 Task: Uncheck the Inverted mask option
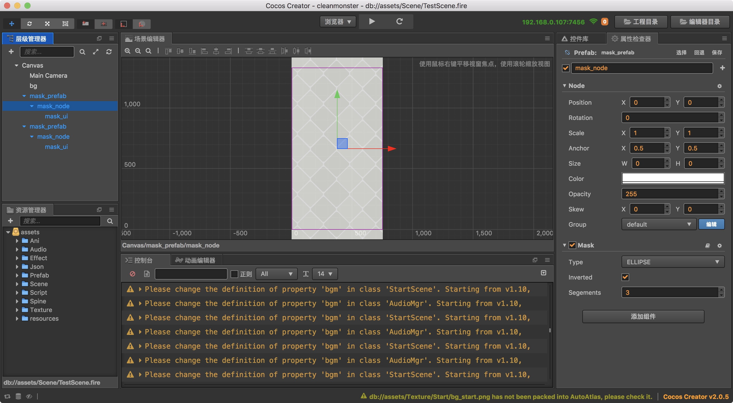coord(625,277)
